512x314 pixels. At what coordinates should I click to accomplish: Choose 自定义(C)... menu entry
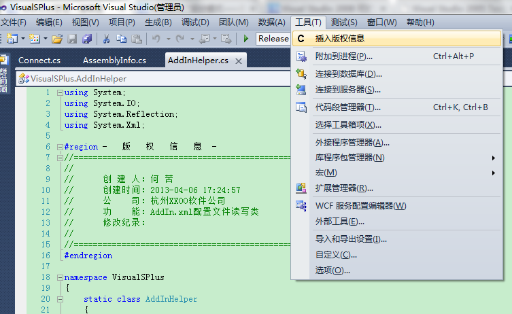396,255
